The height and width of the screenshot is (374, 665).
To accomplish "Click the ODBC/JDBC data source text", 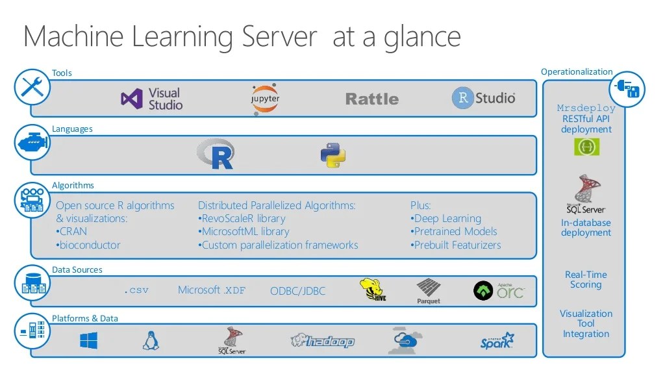I will click(298, 290).
